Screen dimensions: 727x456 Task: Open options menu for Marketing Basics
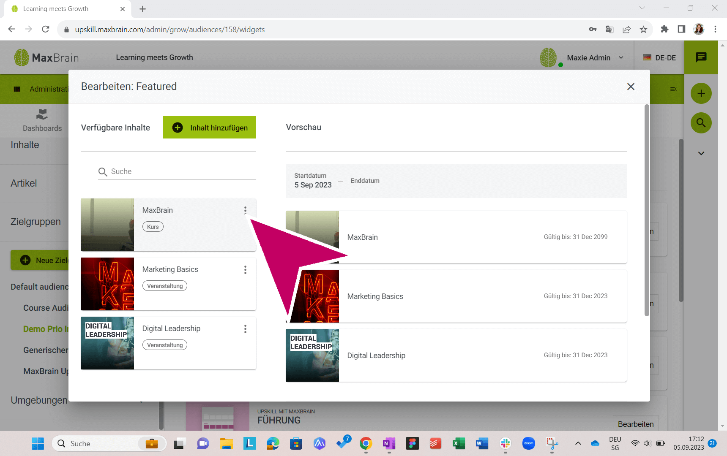[245, 270]
